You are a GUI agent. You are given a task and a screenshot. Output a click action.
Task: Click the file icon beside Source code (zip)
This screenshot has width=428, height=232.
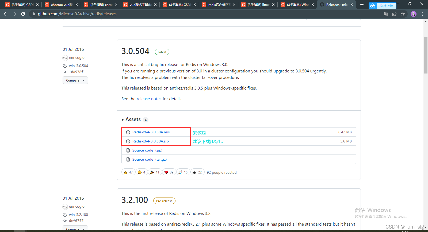tap(128, 150)
